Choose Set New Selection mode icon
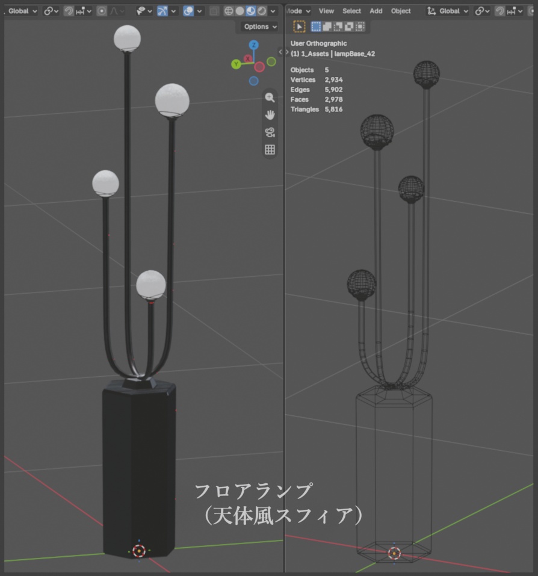The width and height of the screenshot is (538, 576). pyautogui.click(x=316, y=26)
